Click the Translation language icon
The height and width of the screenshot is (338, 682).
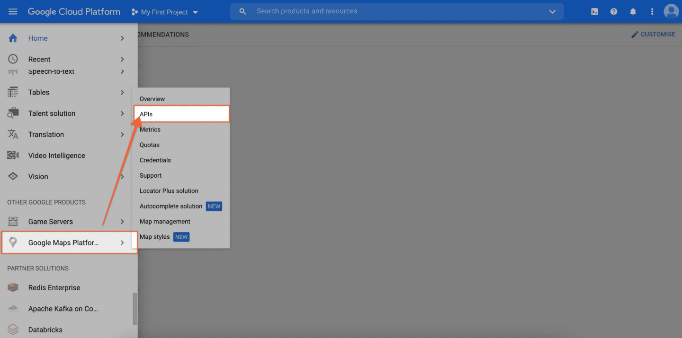(x=13, y=134)
